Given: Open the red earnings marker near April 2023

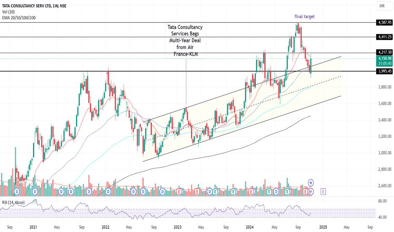Looking at the screenshot, I should [x=197, y=192].
